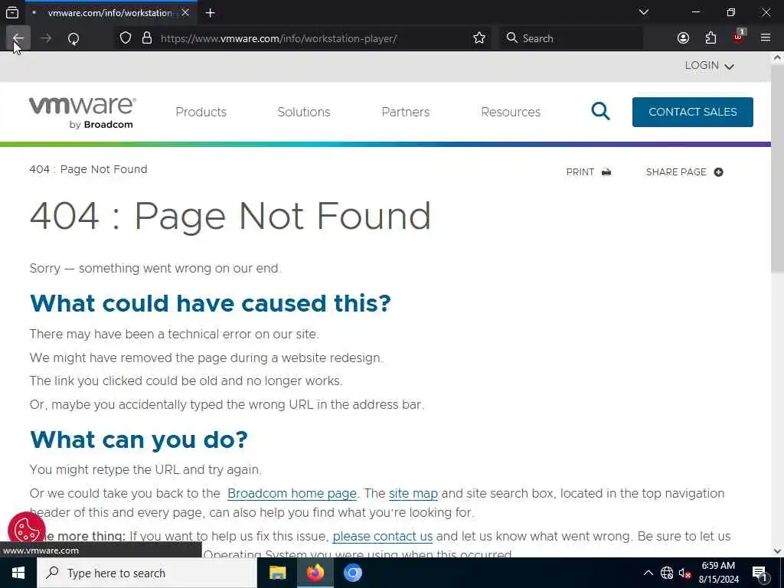The image size is (784, 588).
Task: Reload the page with the refresh icon
Action: (73, 38)
